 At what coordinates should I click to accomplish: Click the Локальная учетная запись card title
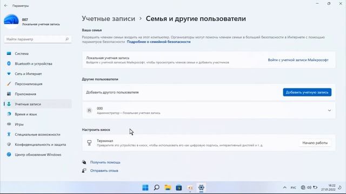(x=108, y=58)
